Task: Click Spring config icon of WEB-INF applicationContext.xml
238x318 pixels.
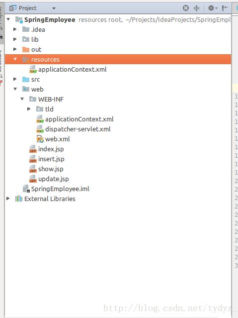Action: point(40,119)
